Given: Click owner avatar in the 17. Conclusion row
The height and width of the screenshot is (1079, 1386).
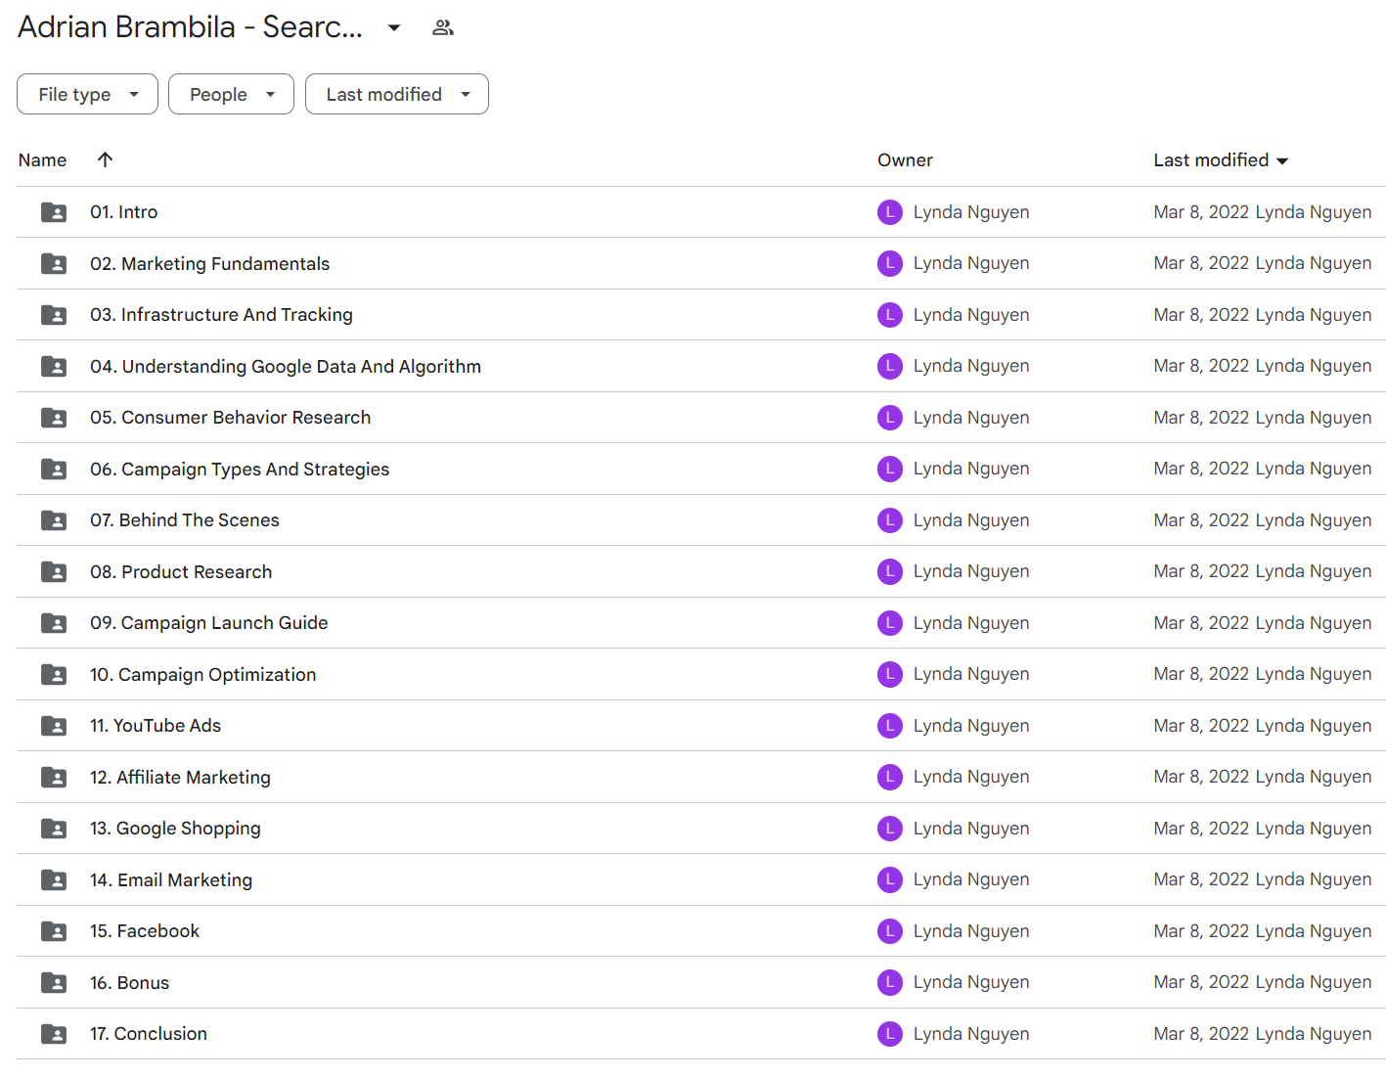Looking at the screenshot, I should click(x=890, y=1034).
